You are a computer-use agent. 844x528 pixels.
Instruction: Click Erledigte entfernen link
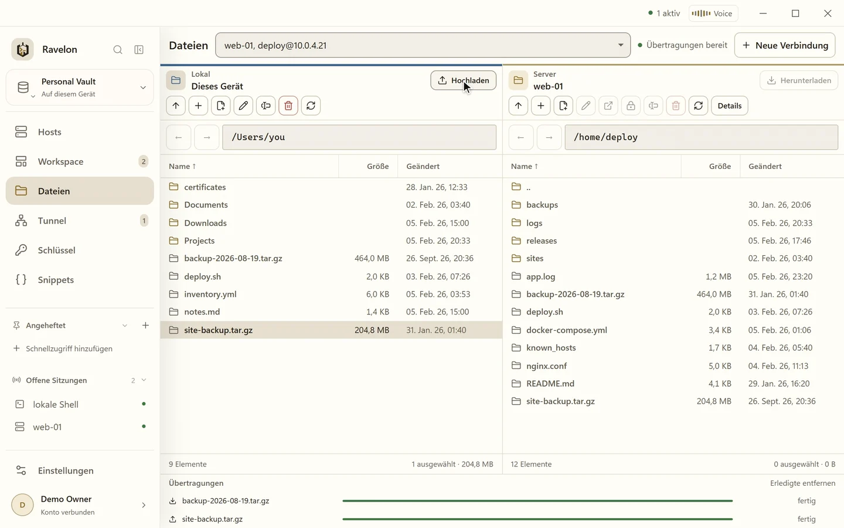[x=803, y=483]
